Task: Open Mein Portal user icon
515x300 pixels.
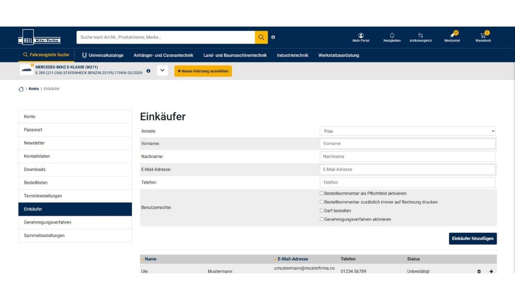Action: pos(360,36)
